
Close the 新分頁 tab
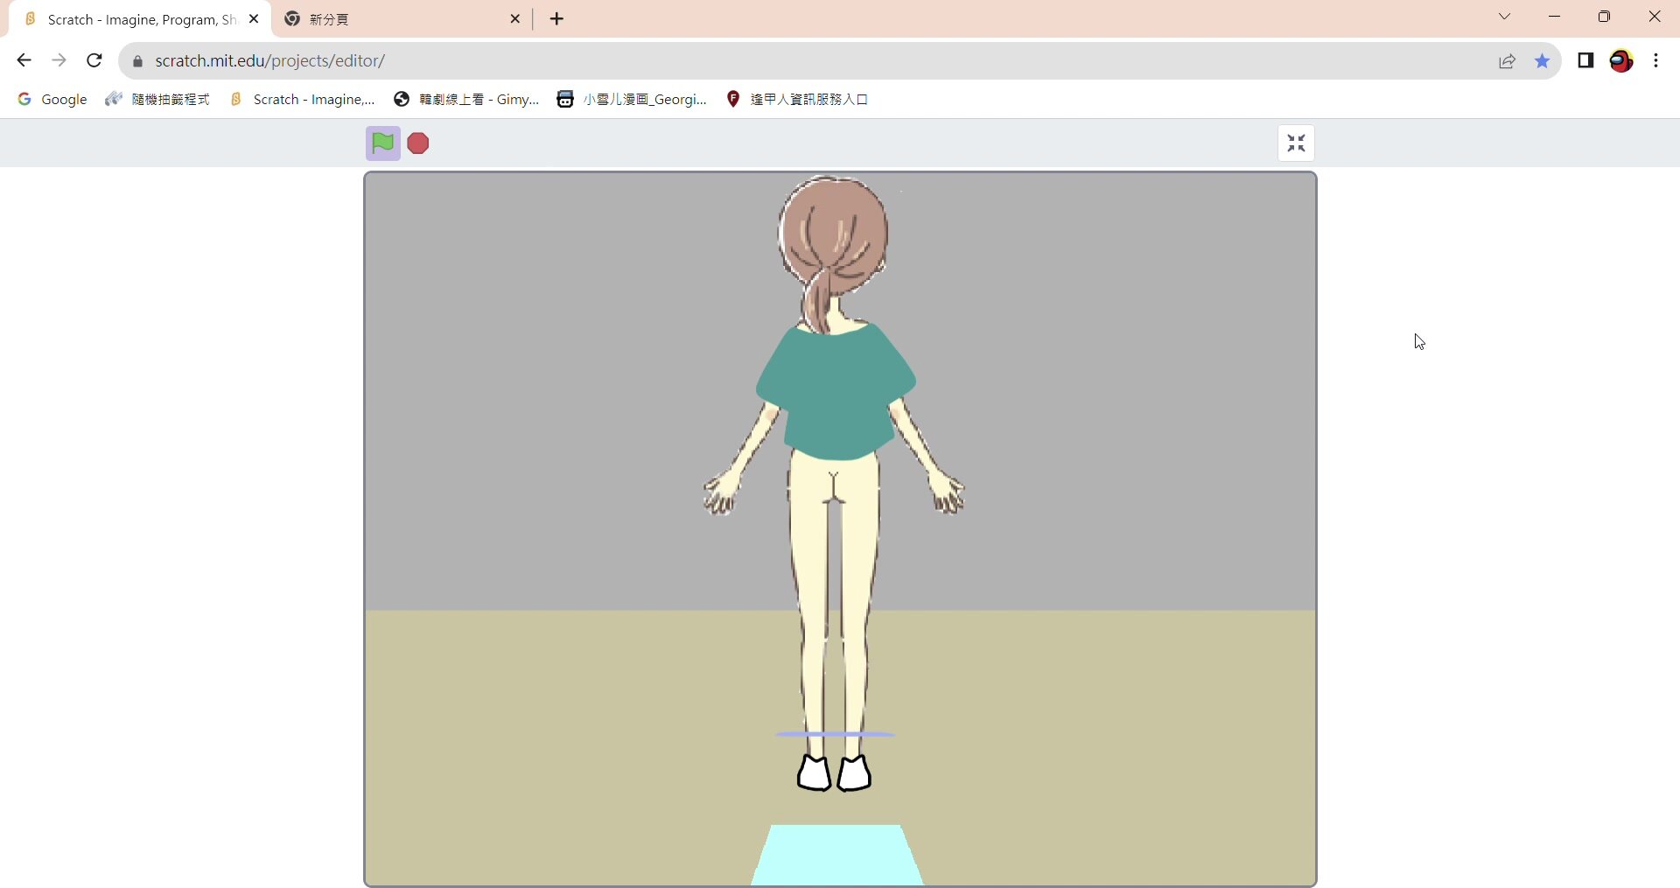click(515, 19)
